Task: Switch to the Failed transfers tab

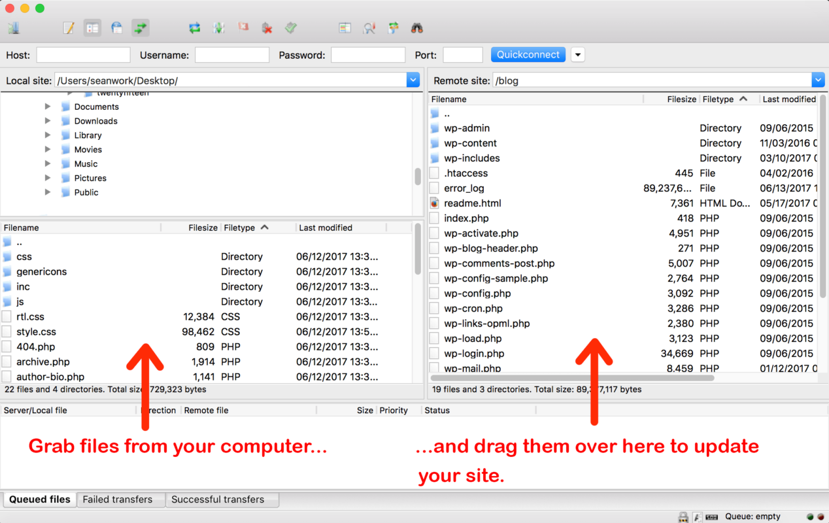Action: point(118,499)
